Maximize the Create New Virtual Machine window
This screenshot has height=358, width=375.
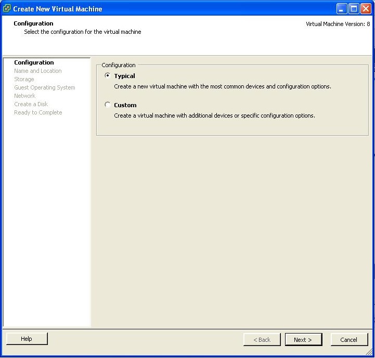tap(354, 8)
